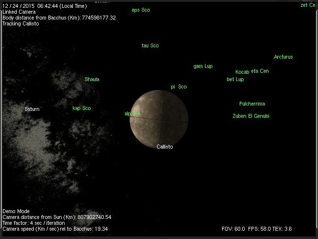Click the Kocab star label
Image resolution: width=318 pixels, height=239 pixels.
242,72
